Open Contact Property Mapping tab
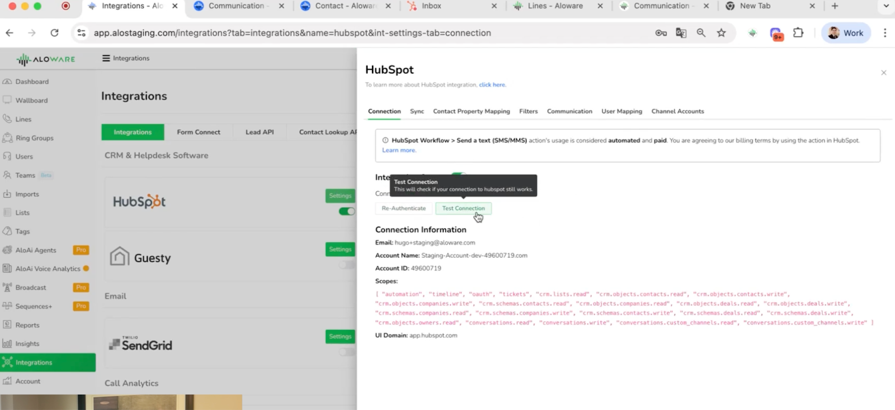895x410 pixels. coord(472,111)
